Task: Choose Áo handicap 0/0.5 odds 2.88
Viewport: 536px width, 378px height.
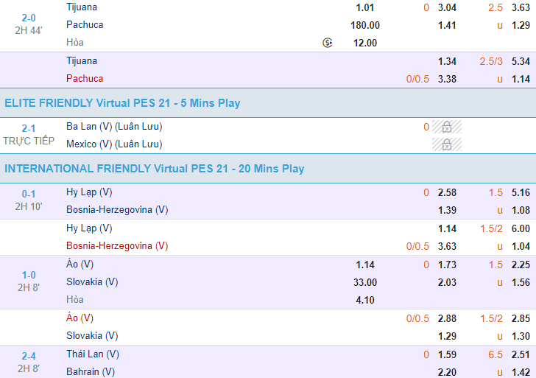Action: tap(447, 318)
